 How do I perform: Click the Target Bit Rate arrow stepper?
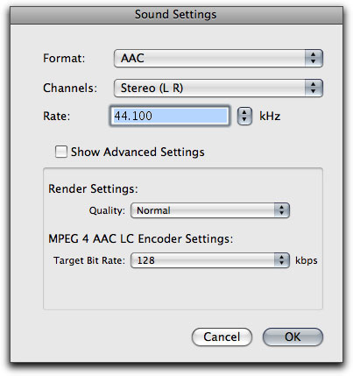(x=282, y=260)
